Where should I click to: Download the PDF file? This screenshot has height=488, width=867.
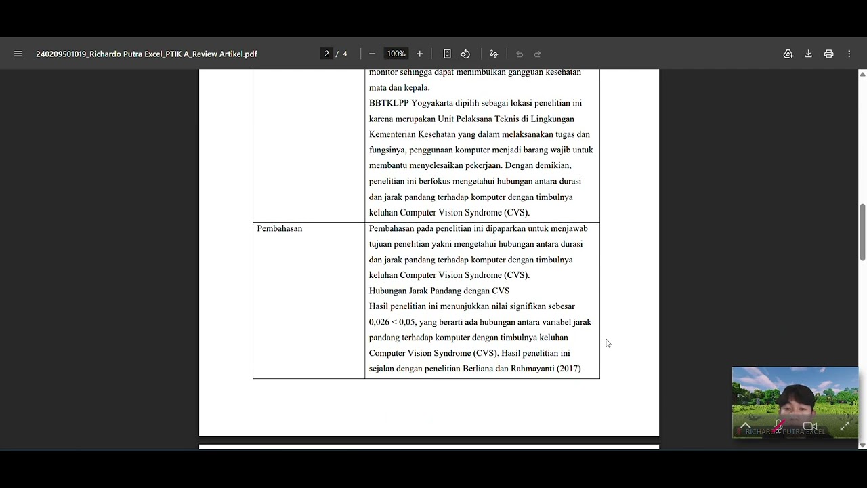[x=808, y=54]
